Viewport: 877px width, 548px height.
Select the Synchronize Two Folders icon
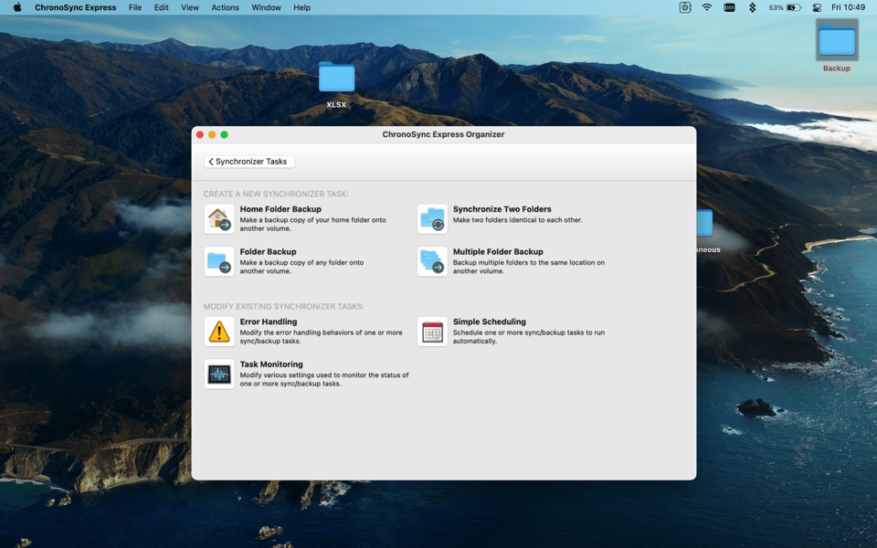[x=432, y=218]
